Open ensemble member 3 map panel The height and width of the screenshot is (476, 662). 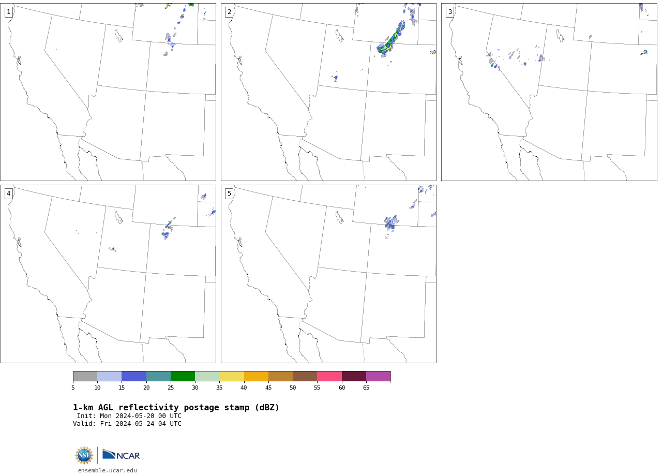pos(549,92)
